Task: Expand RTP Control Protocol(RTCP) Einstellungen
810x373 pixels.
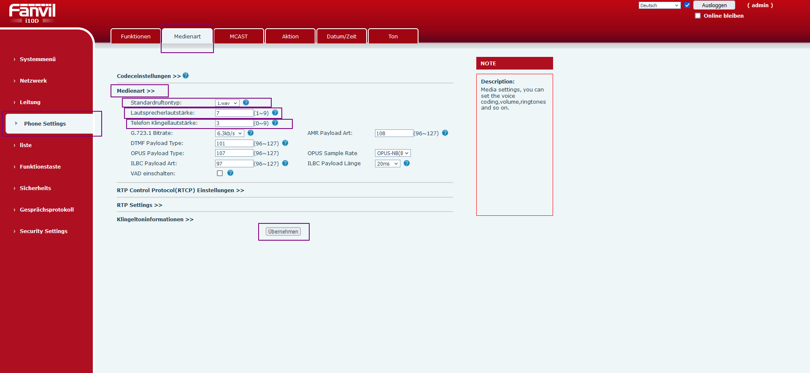Action: pyautogui.click(x=181, y=191)
